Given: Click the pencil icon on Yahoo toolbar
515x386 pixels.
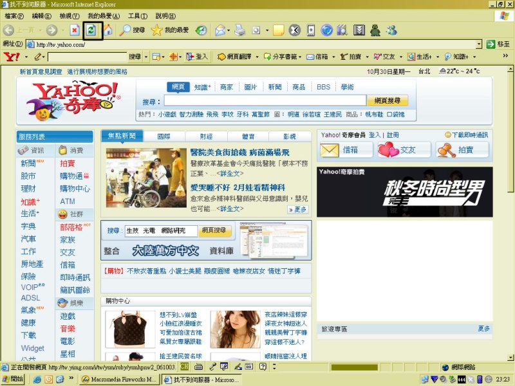Looking at the screenshot, I should 37,57.
